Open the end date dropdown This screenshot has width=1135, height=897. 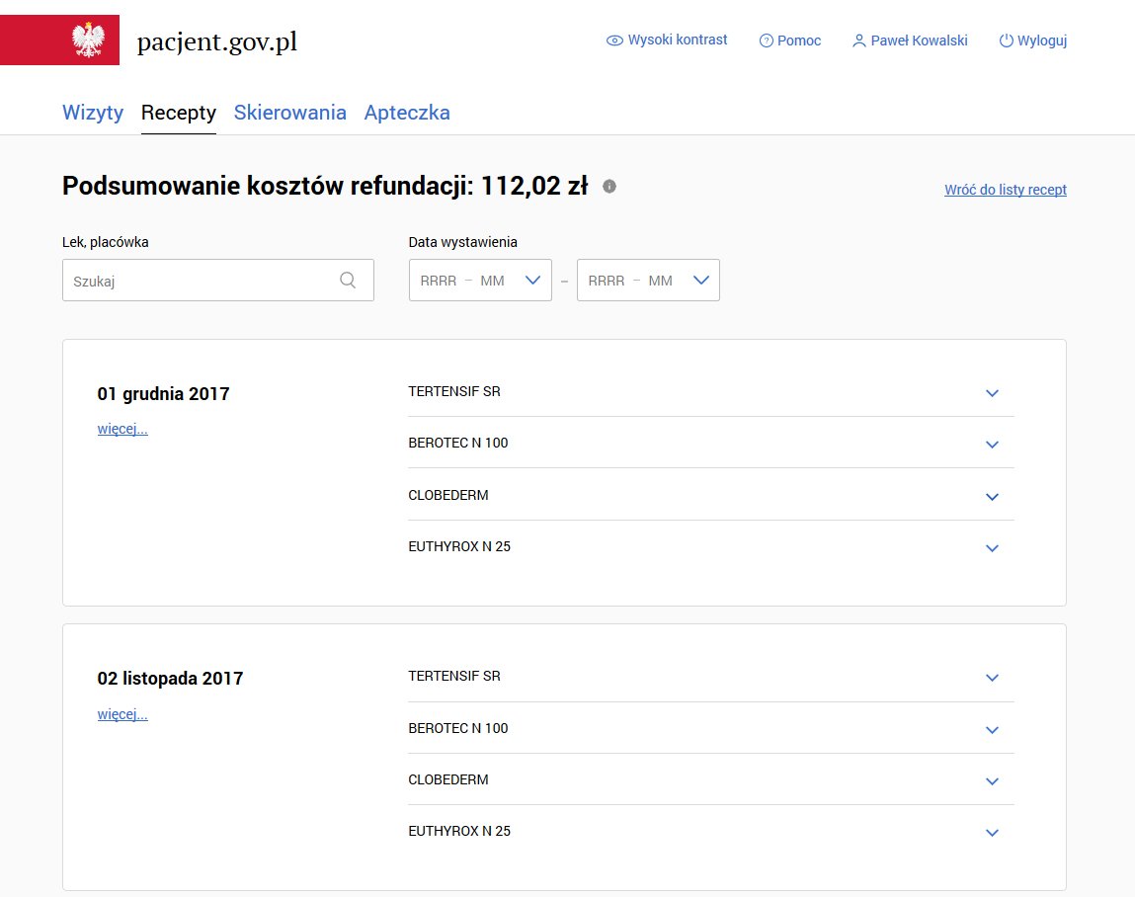[700, 281]
